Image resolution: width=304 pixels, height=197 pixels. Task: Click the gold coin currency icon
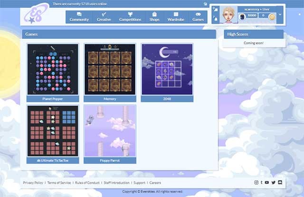coord(272,17)
